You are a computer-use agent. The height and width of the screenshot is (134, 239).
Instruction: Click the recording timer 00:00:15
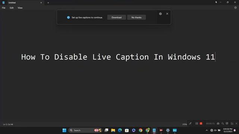(210, 124)
